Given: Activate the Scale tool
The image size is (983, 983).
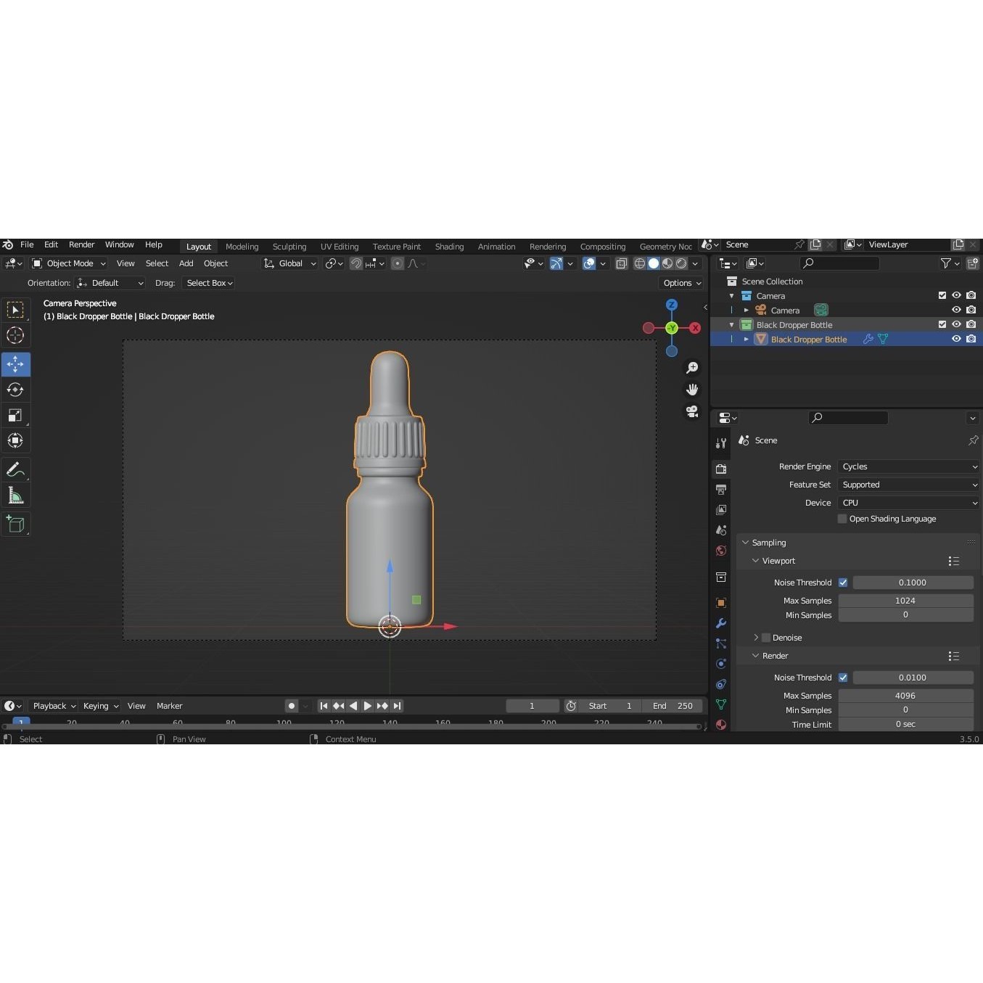Looking at the screenshot, I should point(15,415).
